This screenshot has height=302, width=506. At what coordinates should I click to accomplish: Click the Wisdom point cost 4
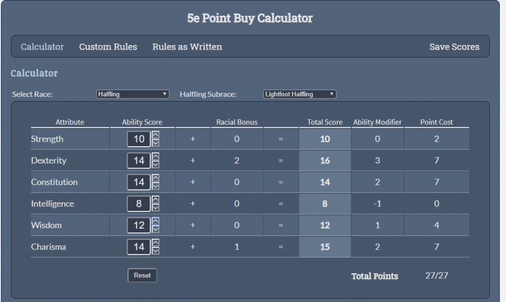click(x=437, y=225)
